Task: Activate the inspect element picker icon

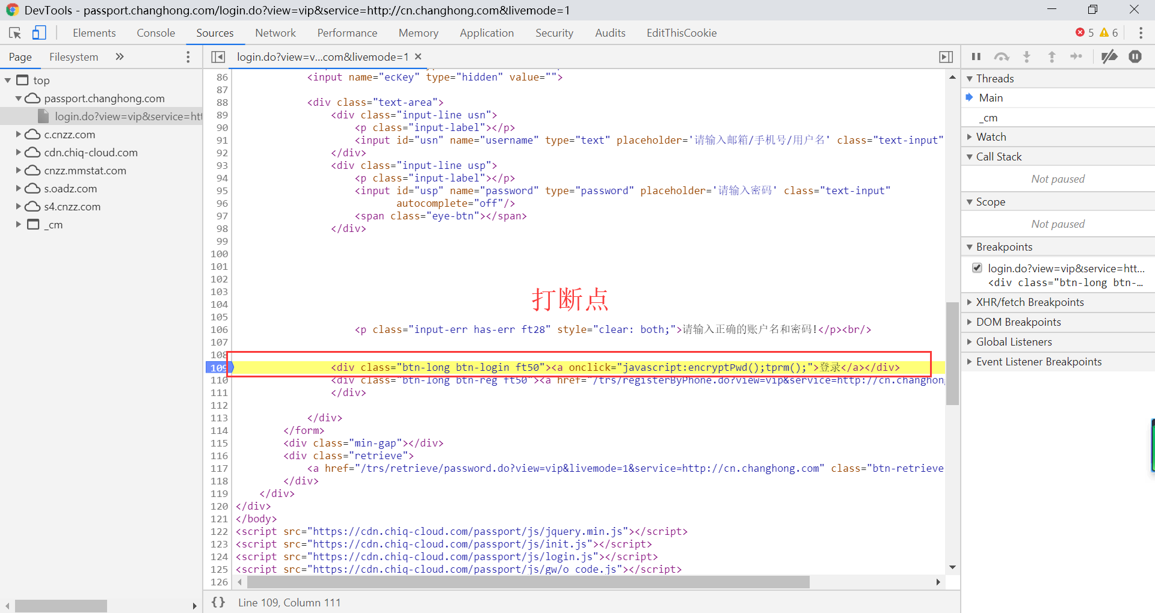Action: coord(15,33)
